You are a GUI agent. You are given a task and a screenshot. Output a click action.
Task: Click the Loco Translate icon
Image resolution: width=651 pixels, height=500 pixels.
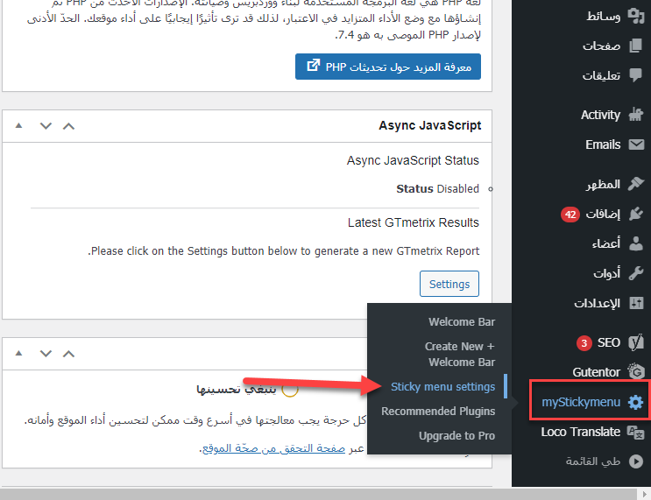pos(635,432)
